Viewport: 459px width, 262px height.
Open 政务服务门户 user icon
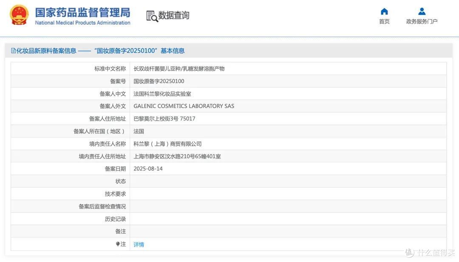coord(422,11)
